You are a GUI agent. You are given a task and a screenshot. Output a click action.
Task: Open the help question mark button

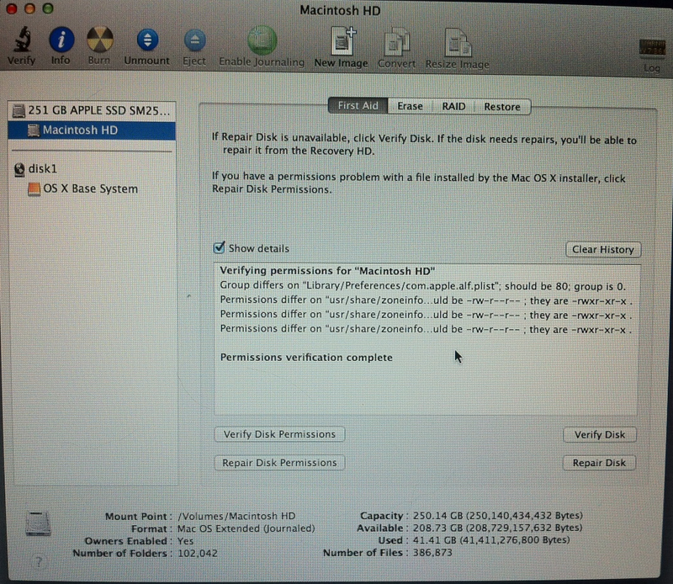39,561
